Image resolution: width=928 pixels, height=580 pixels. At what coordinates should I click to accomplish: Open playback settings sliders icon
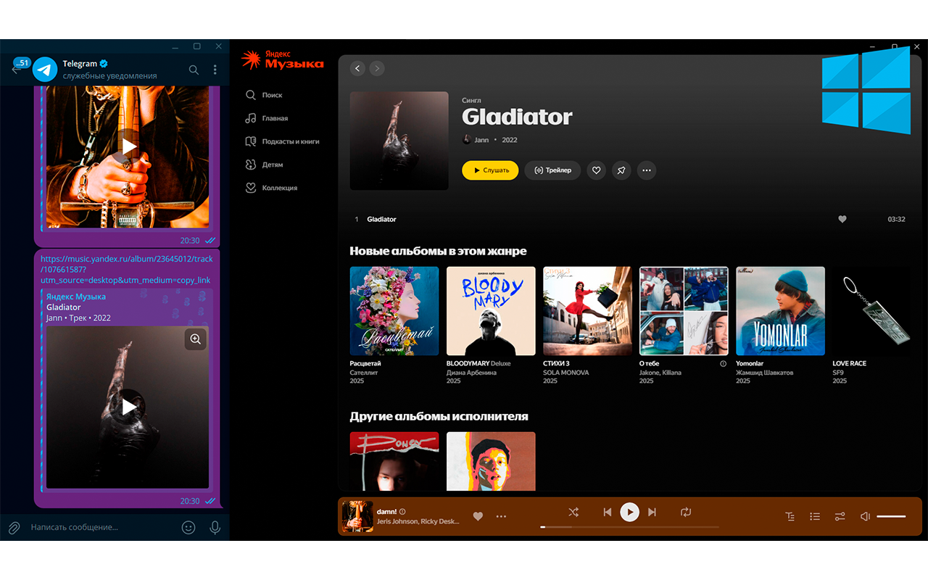tap(840, 516)
